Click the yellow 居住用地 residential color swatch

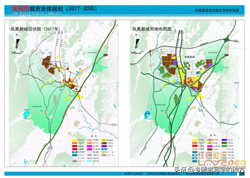coord(74,140)
